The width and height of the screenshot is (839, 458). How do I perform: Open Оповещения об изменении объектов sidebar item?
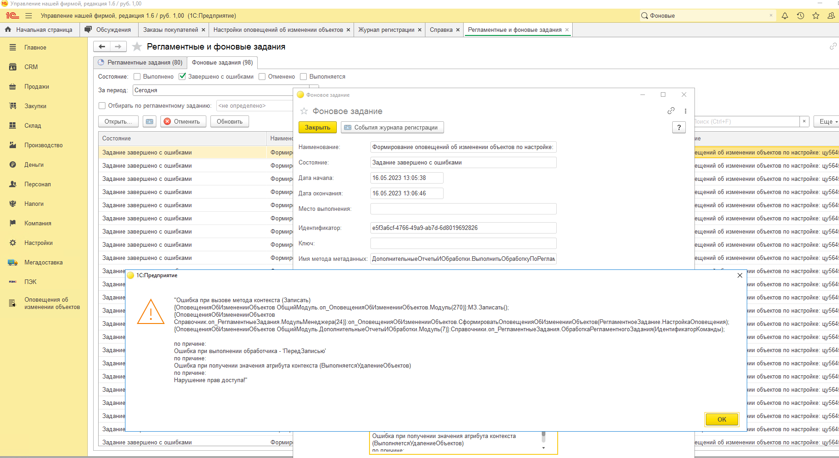tap(52, 303)
